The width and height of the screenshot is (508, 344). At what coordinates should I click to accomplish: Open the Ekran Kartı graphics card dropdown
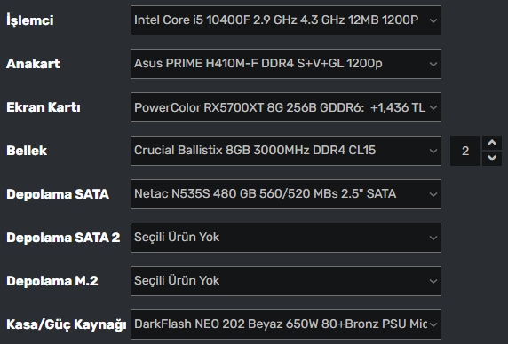pos(286,107)
